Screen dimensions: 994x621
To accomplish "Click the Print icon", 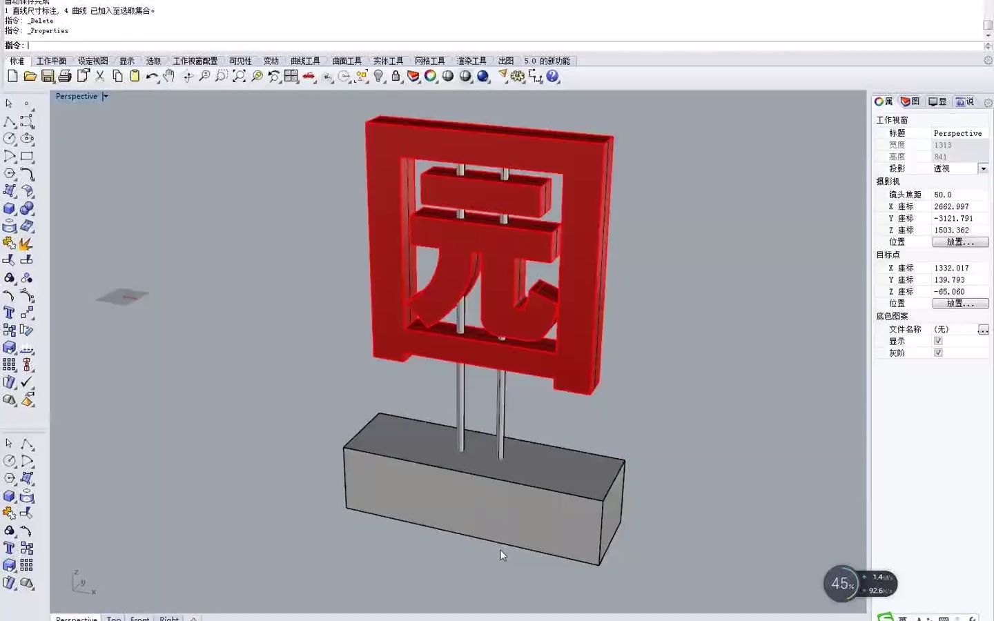I will pos(65,77).
